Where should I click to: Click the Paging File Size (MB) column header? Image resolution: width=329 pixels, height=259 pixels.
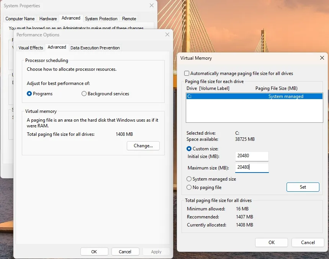pos(276,88)
